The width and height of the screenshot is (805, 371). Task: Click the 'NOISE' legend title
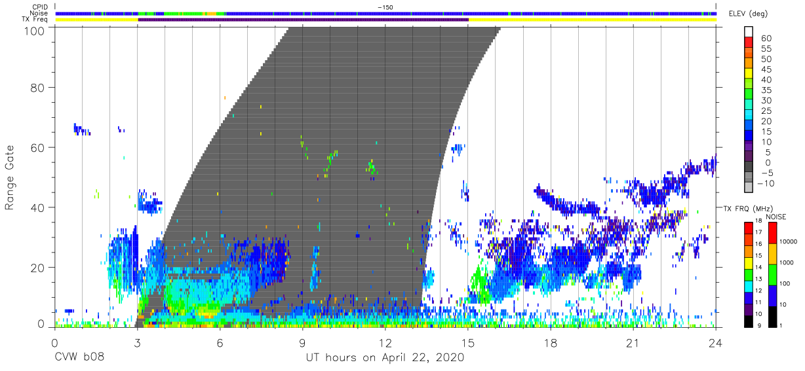coord(776,217)
